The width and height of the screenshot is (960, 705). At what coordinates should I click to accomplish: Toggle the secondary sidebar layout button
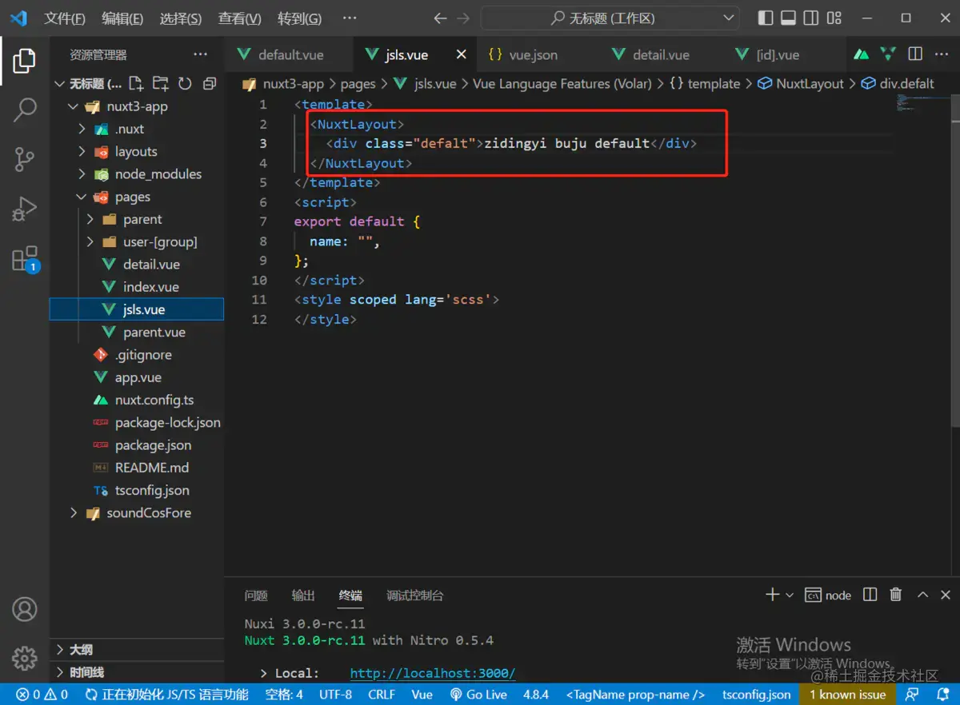811,18
